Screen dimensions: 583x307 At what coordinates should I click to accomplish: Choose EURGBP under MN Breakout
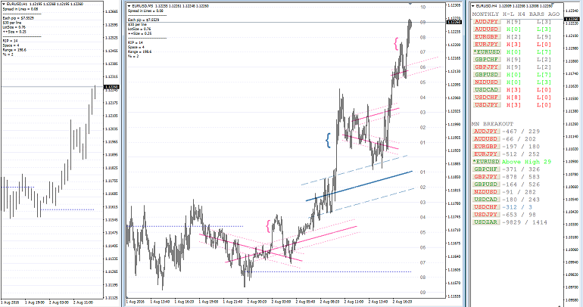click(x=485, y=147)
